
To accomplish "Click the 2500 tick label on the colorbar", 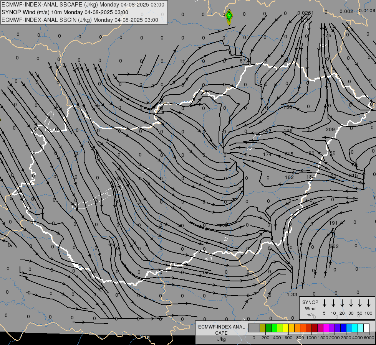I will (346, 338).
